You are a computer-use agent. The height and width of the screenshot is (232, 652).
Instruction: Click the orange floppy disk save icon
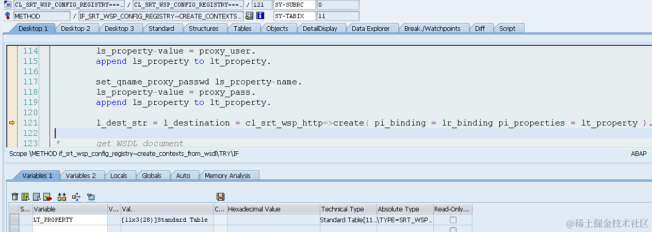point(220,197)
